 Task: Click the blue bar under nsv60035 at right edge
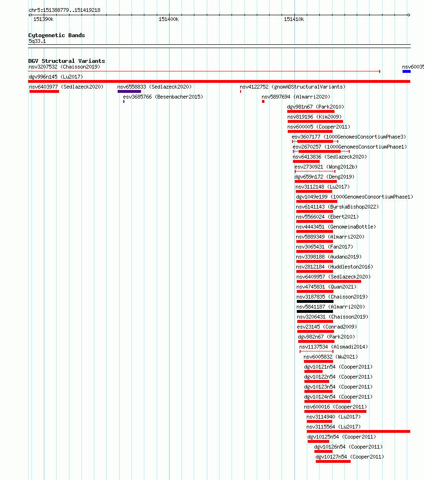[406, 71]
